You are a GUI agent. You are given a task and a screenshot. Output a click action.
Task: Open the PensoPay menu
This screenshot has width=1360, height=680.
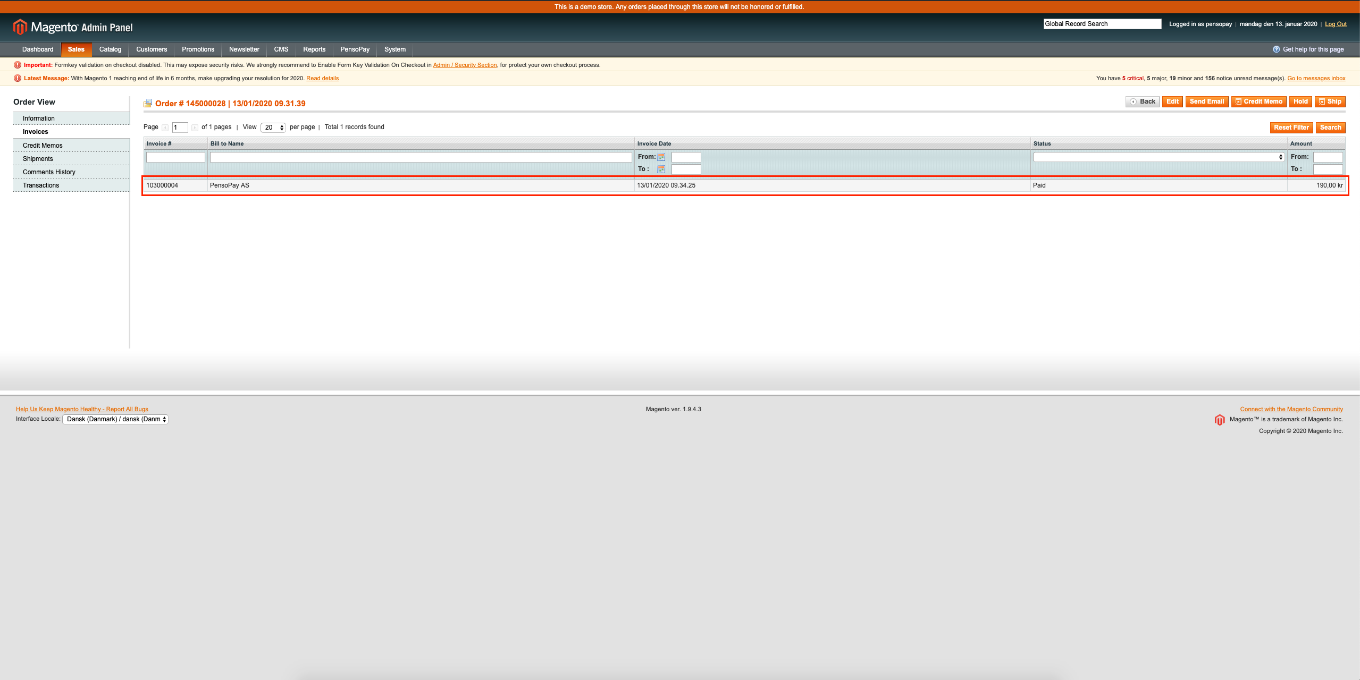click(355, 49)
